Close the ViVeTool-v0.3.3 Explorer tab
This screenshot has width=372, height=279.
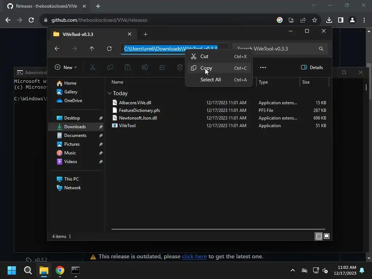tap(130, 34)
